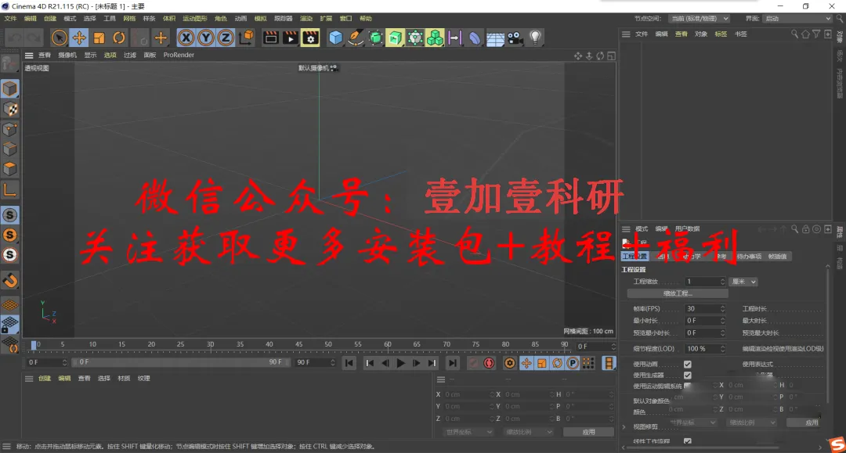The width and height of the screenshot is (846, 453).
Task: Toggle the 使用动画 checkbox
Action: pyautogui.click(x=688, y=364)
